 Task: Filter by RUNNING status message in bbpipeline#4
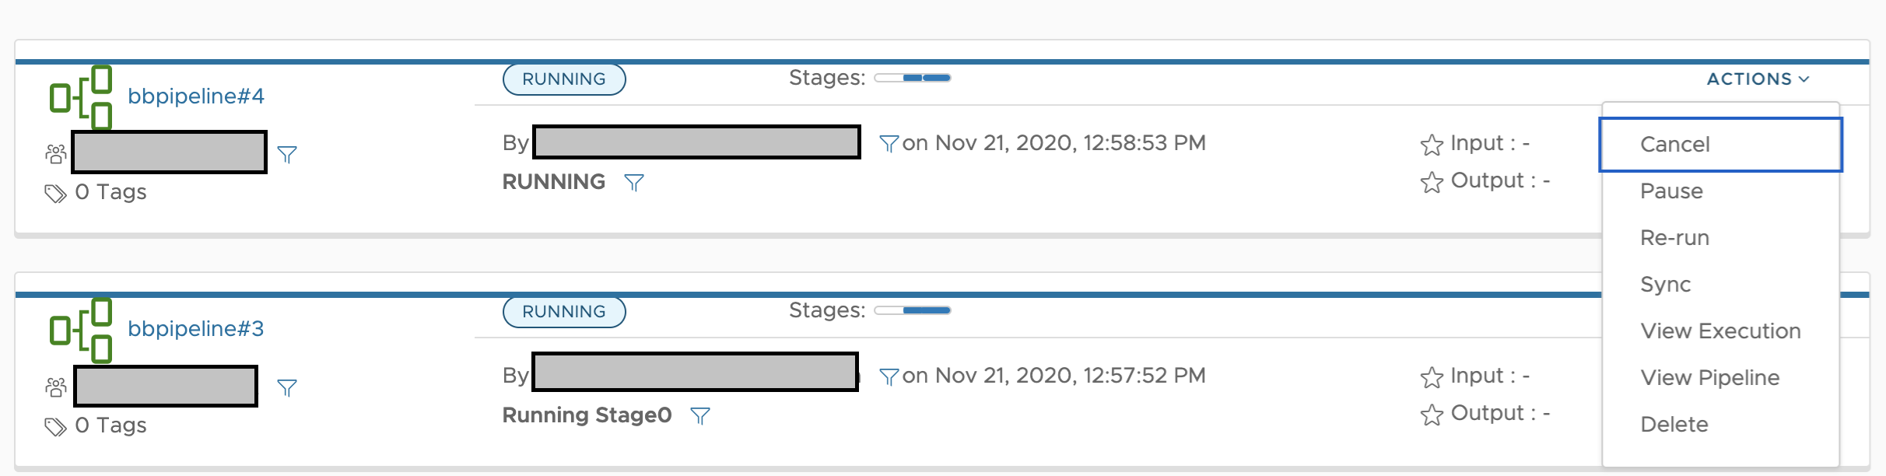634,182
